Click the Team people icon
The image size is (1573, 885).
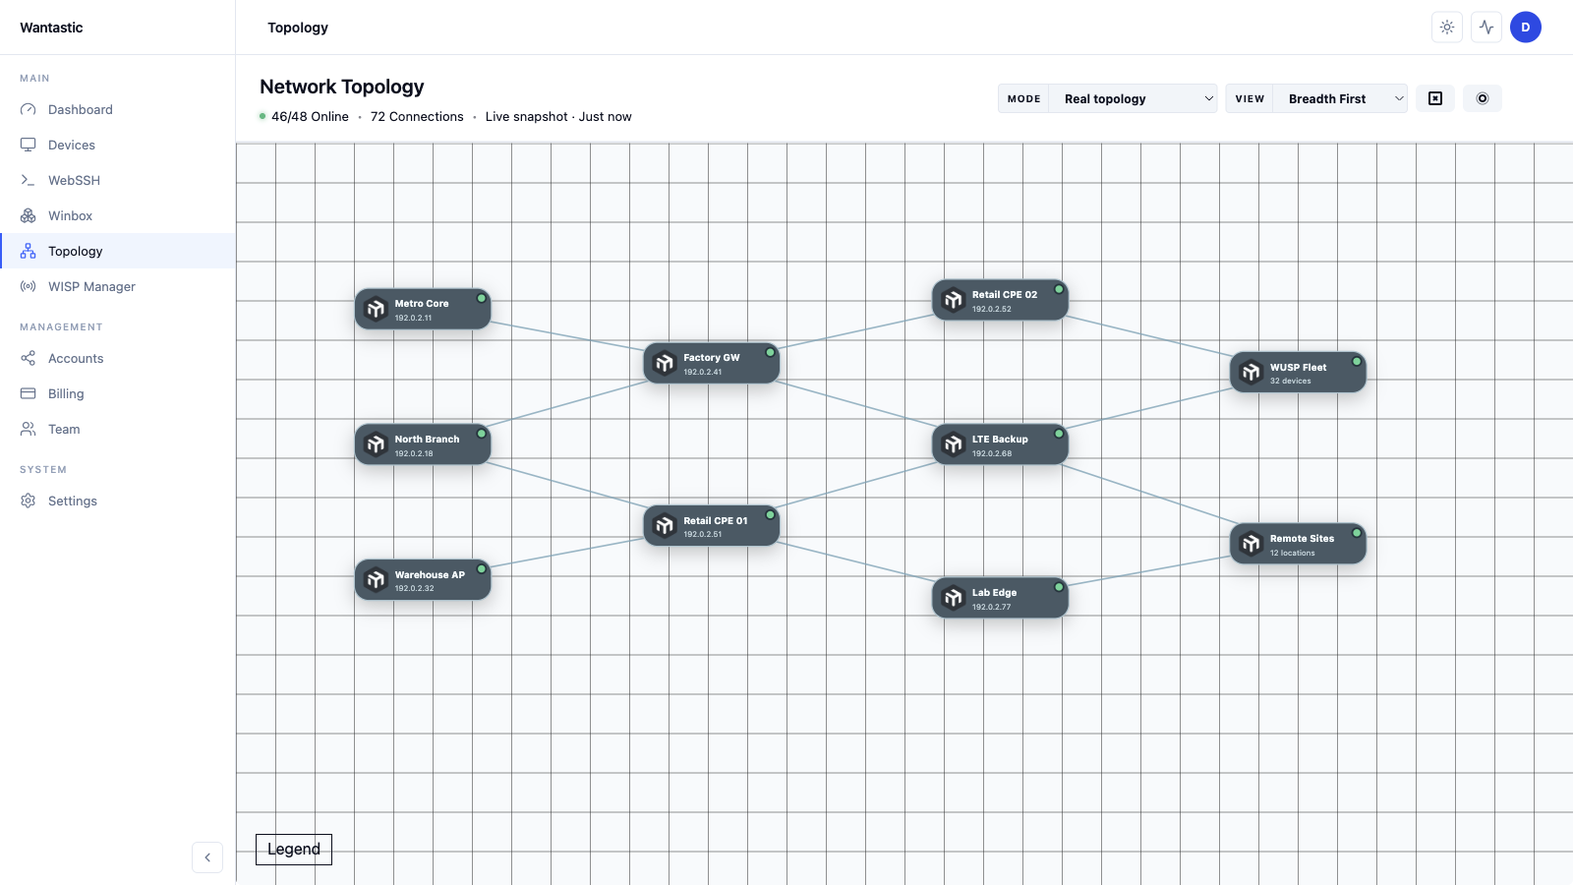tap(29, 429)
